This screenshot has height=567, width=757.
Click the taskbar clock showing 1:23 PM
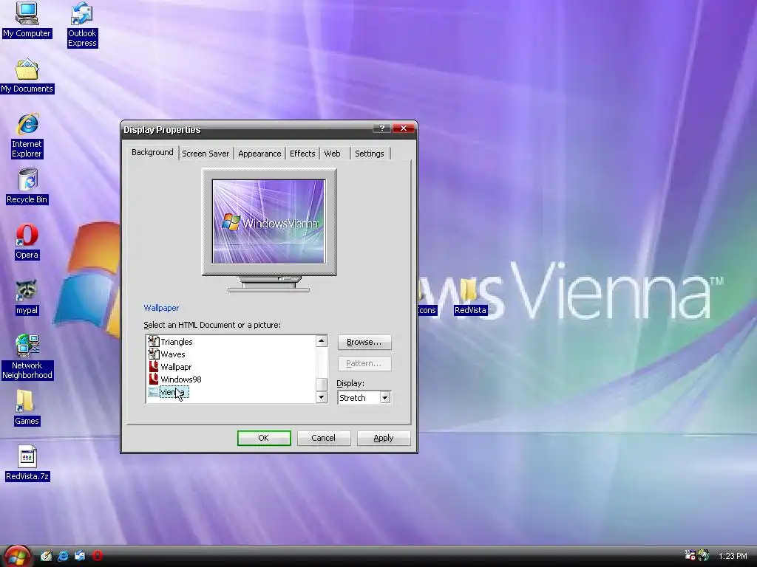tap(733, 556)
